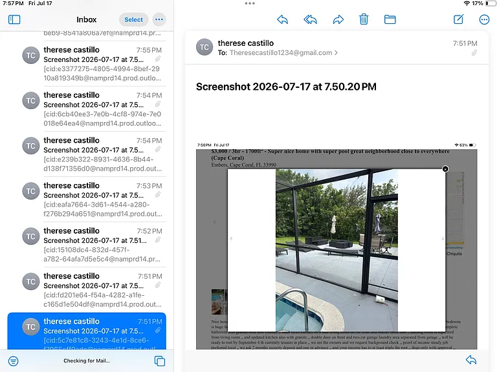Open the email with cid:e239b322 preview

coord(87,154)
